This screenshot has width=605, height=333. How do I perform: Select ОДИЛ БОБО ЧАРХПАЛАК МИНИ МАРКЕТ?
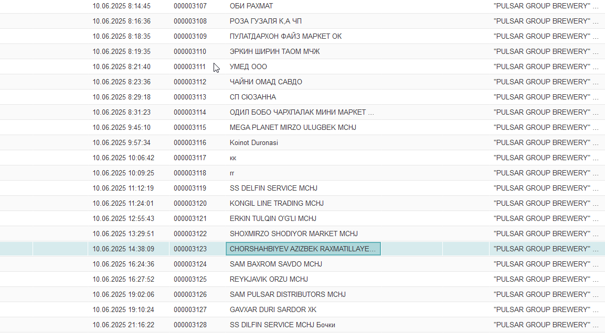(302, 113)
